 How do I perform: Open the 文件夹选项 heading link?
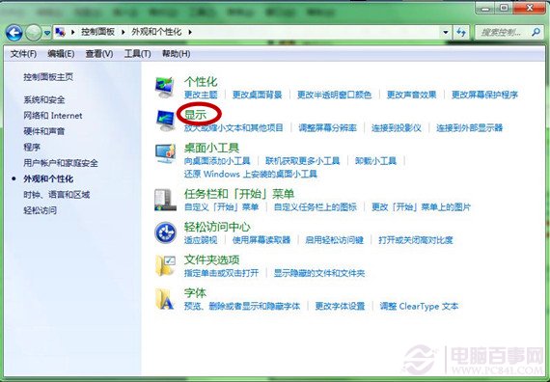(x=212, y=259)
